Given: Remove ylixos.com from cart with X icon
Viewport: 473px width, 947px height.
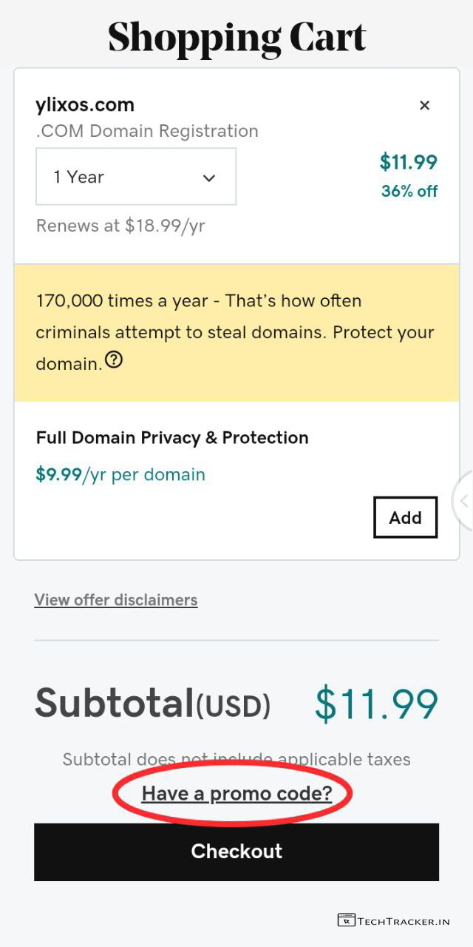Looking at the screenshot, I should [x=424, y=105].
